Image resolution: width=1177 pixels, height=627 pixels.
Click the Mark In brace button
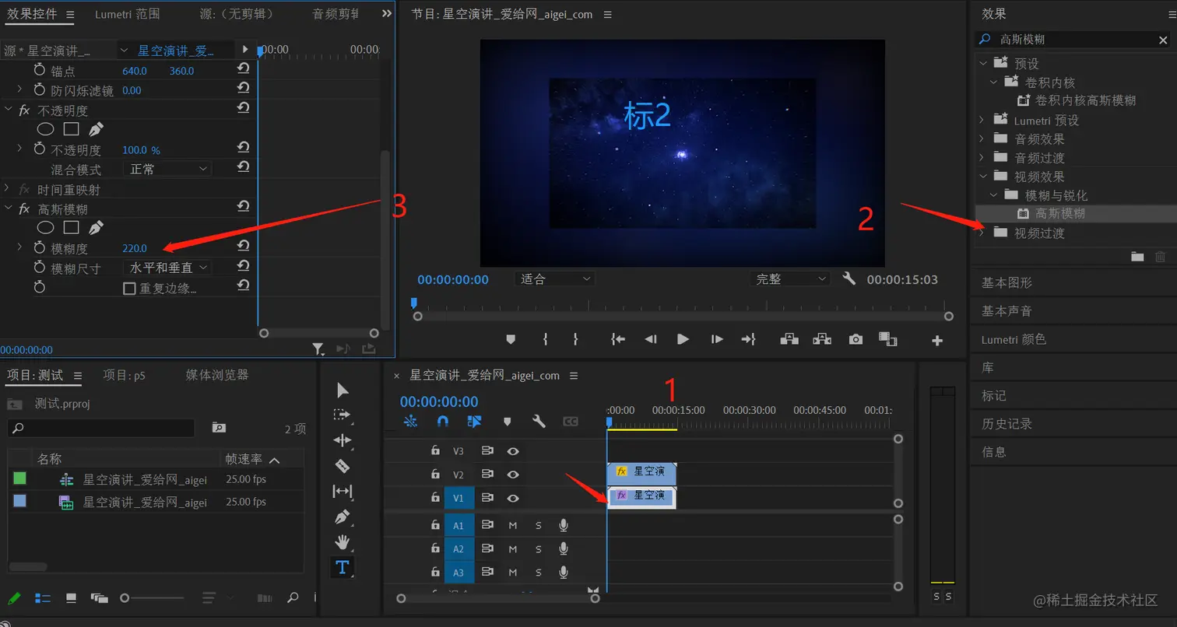545,339
